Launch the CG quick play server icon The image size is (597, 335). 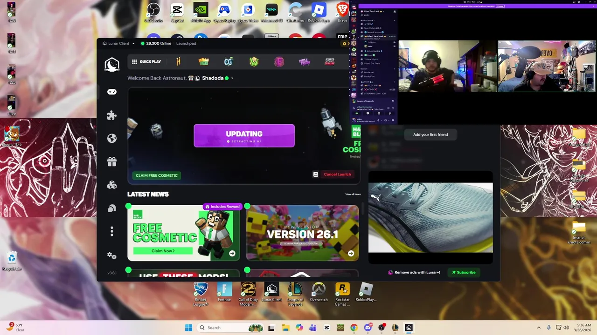(228, 61)
